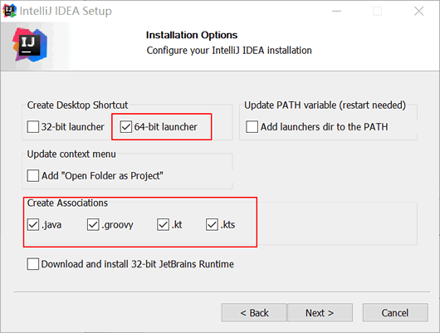The image size is (440, 333).
Task: Uncheck the .kt file association
Action: coord(163,224)
